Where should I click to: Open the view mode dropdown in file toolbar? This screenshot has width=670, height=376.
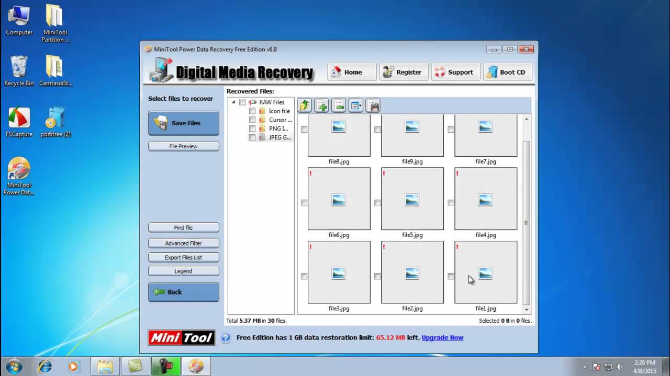(x=356, y=105)
